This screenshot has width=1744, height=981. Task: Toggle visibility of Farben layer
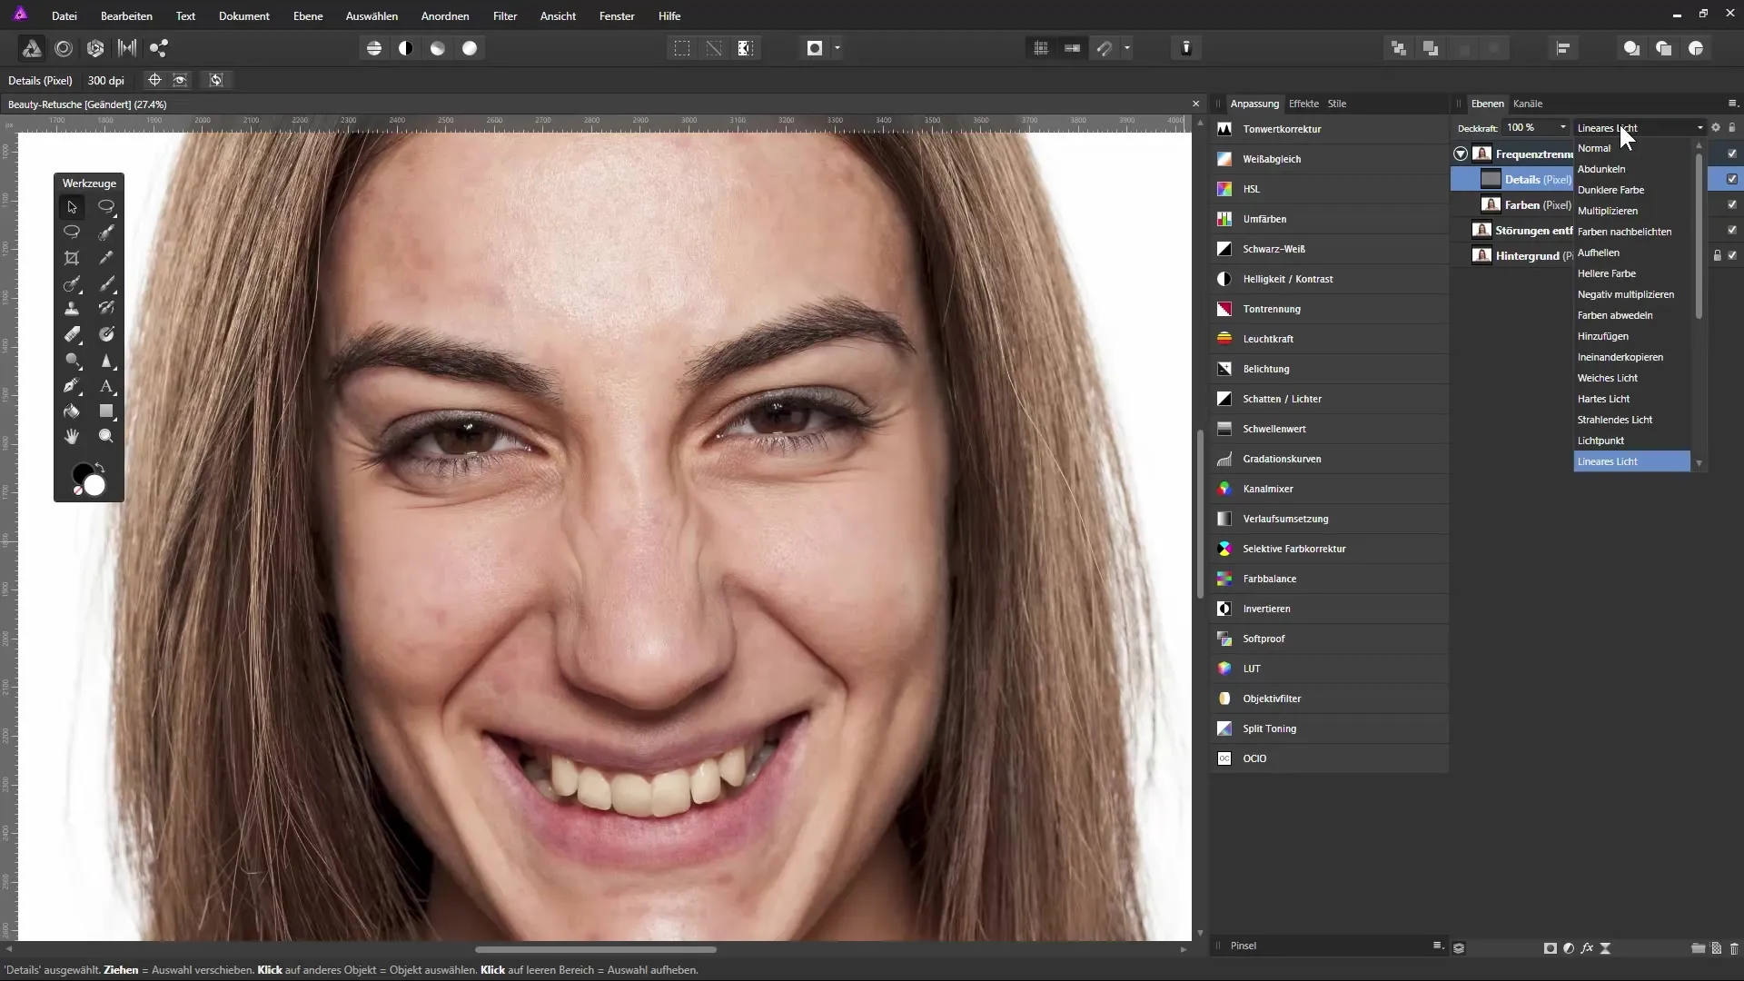(1732, 205)
